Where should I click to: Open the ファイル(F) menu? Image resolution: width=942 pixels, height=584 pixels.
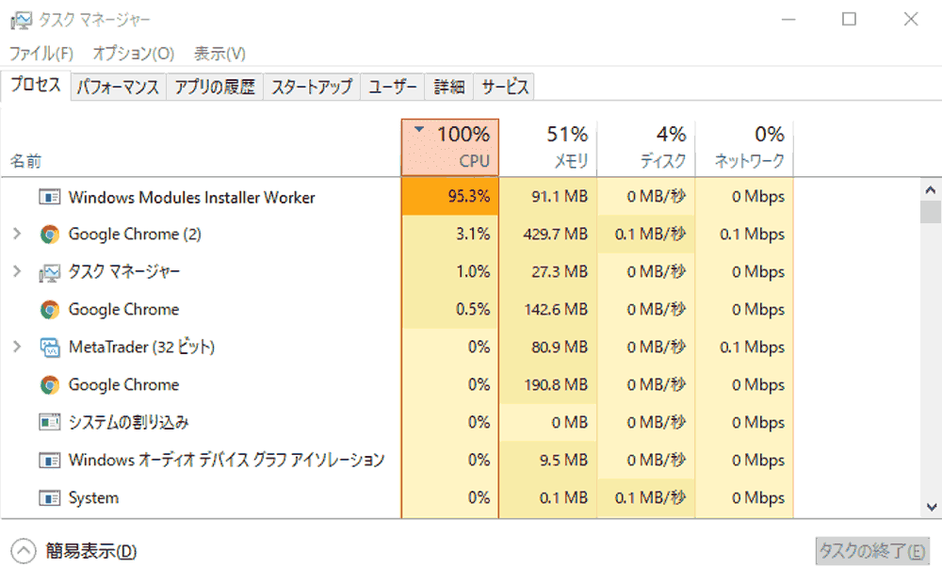pos(41,54)
